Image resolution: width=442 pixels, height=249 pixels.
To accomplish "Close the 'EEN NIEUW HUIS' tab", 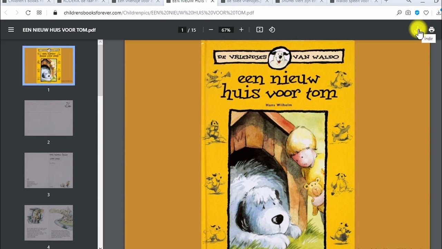I will [213, 1].
